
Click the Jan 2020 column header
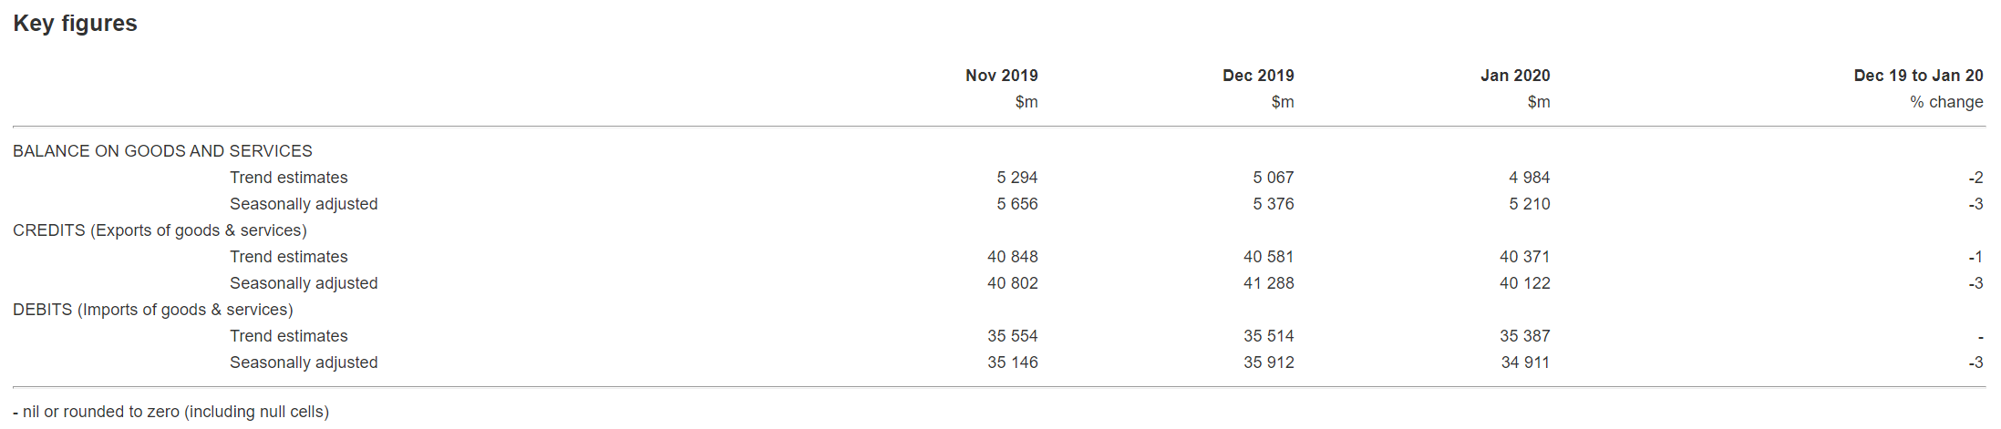click(1514, 76)
